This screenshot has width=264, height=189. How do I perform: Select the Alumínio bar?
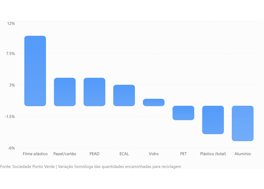(x=242, y=123)
